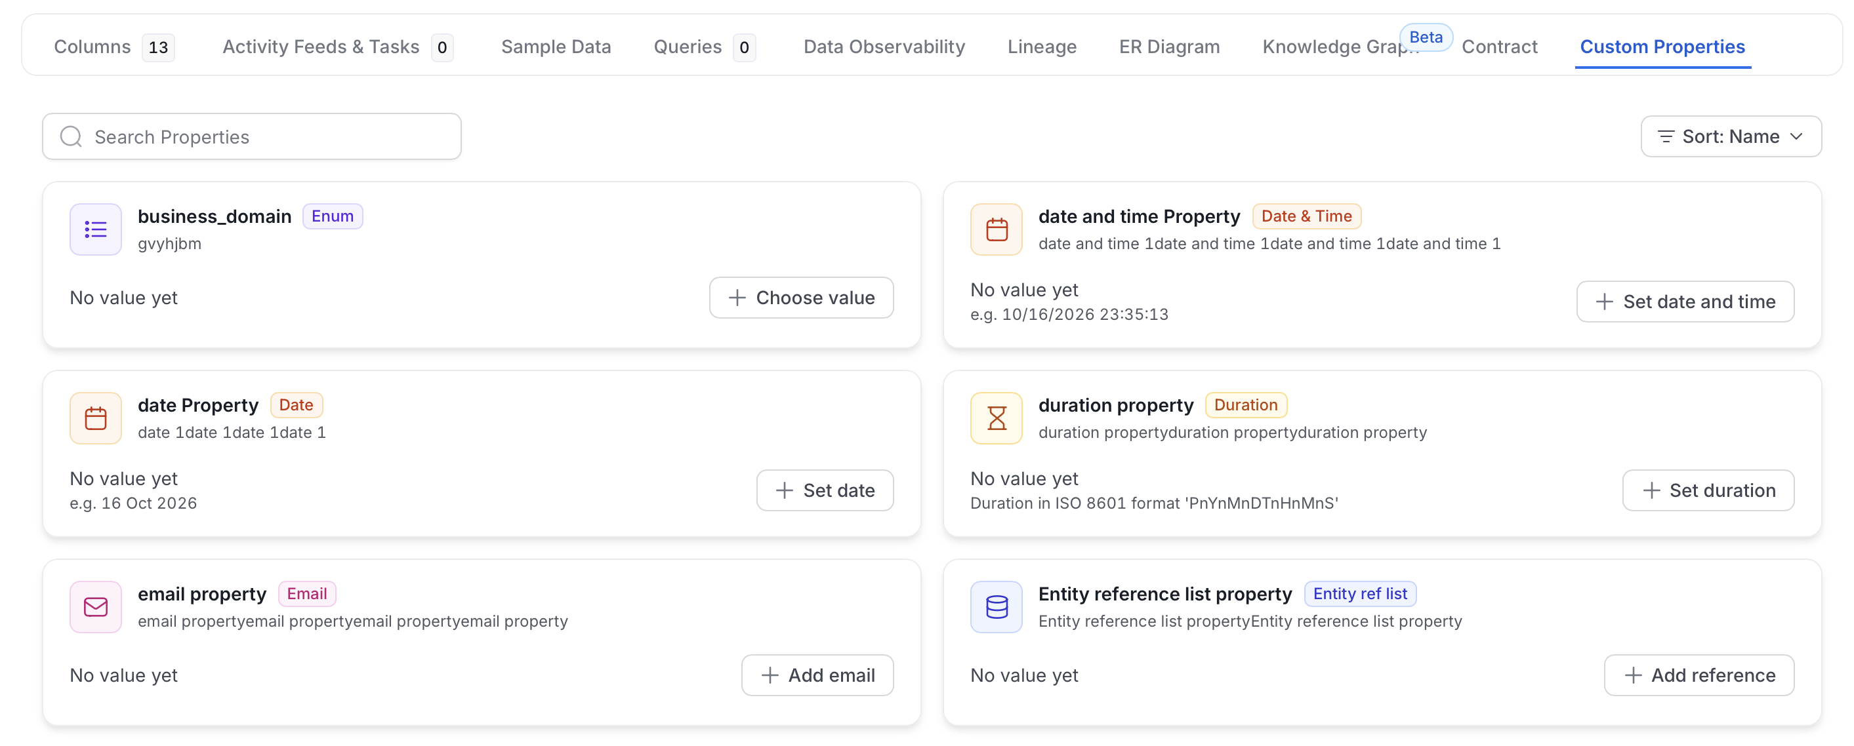Click the ISO 8601 duration format hint
The height and width of the screenshot is (746, 1854).
pos(1154,503)
